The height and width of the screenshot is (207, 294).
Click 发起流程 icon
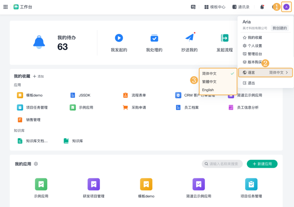tap(225, 38)
